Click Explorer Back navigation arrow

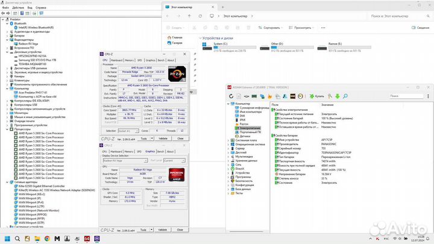[168, 16]
